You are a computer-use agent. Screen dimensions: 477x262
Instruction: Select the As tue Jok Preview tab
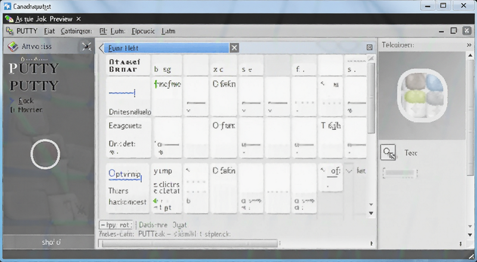point(44,19)
